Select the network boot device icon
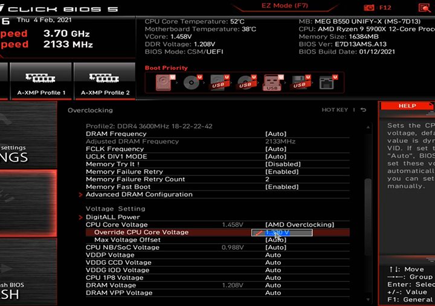 [327, 82]
